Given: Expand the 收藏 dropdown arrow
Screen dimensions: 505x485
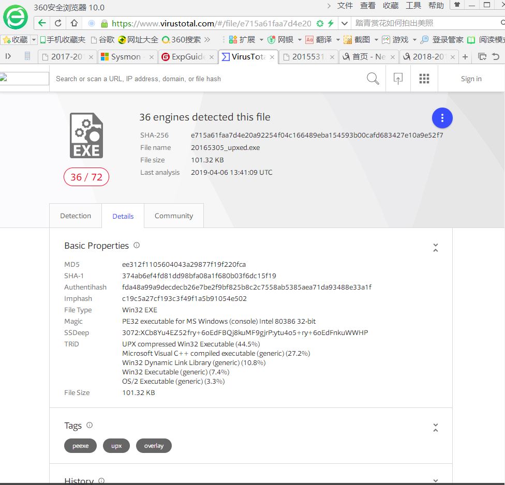Looking at the screenshot, I should (x=34, y=40).
